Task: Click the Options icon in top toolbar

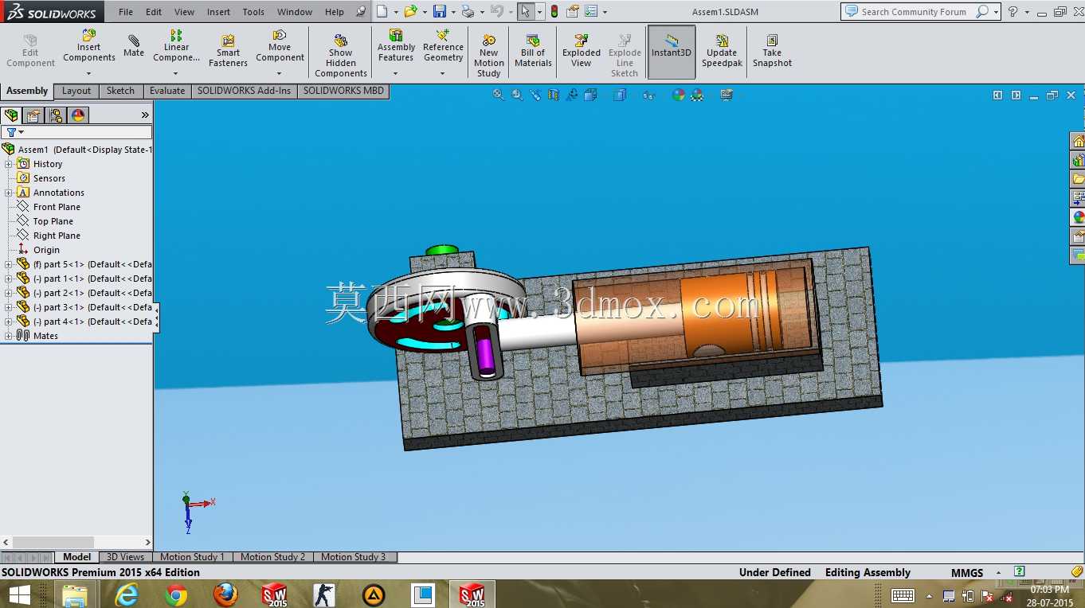Action: [590, 11]
